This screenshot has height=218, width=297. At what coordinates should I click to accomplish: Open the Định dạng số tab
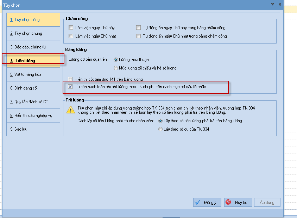coord(33,88)
